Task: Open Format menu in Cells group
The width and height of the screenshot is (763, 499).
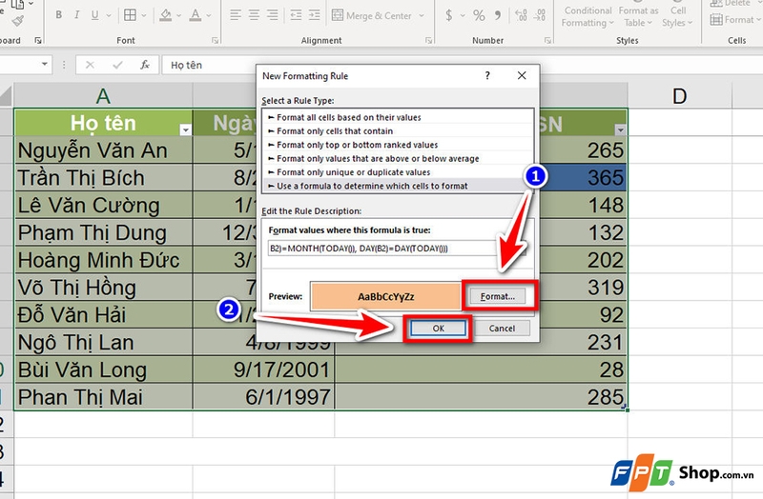Action: click(734, 20)
